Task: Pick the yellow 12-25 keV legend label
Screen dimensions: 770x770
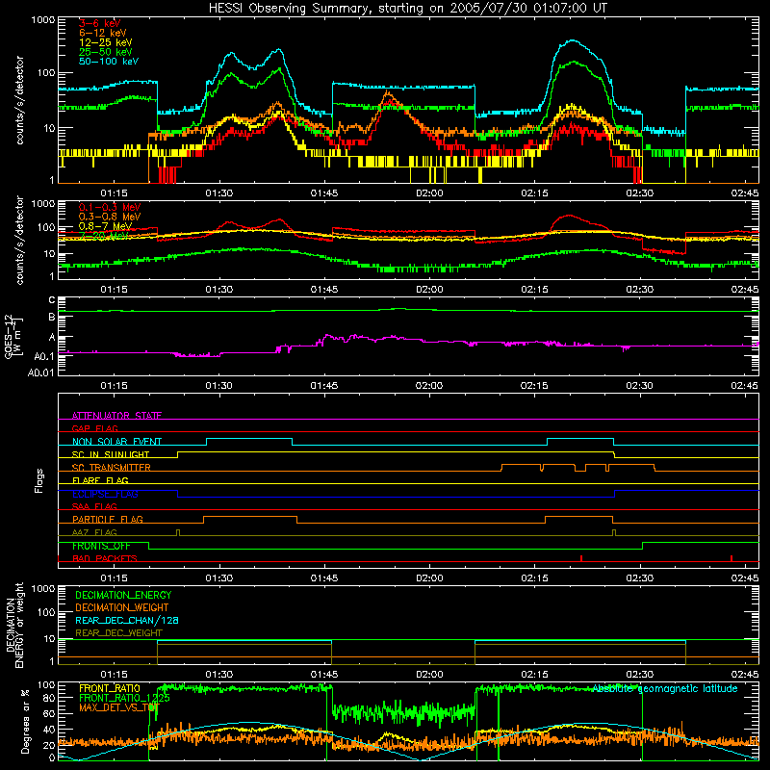Action: [105, 42]
